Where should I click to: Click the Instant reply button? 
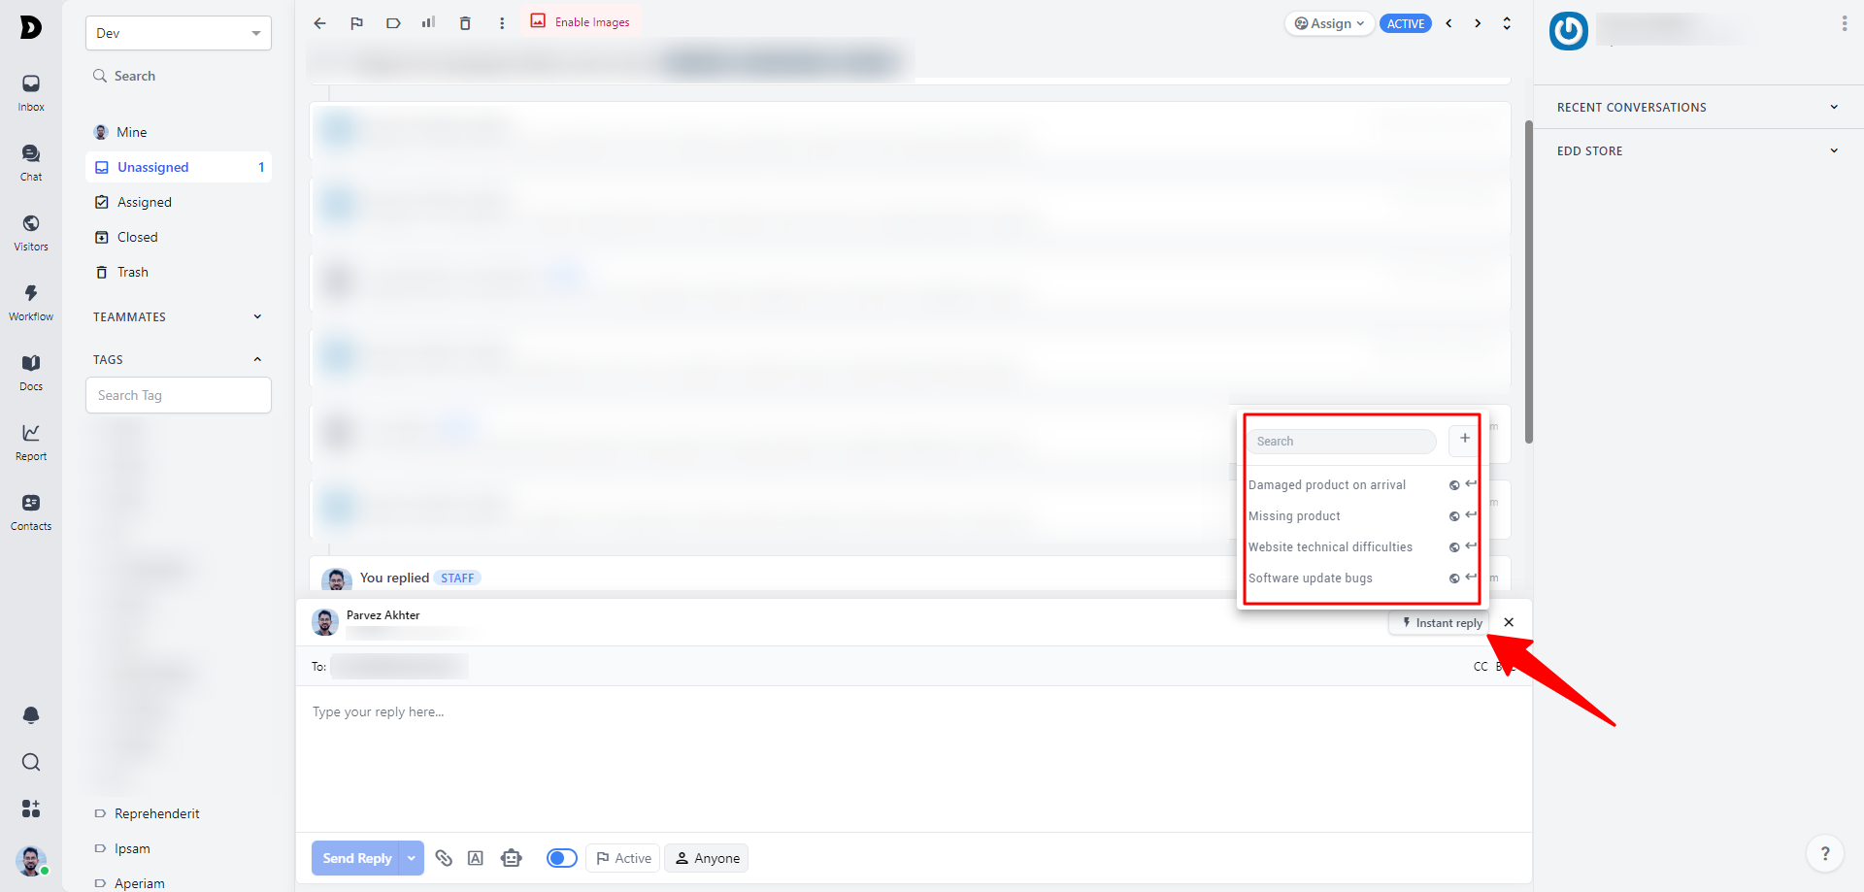tap(1440, 622)
